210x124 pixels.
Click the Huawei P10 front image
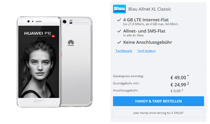39,62
